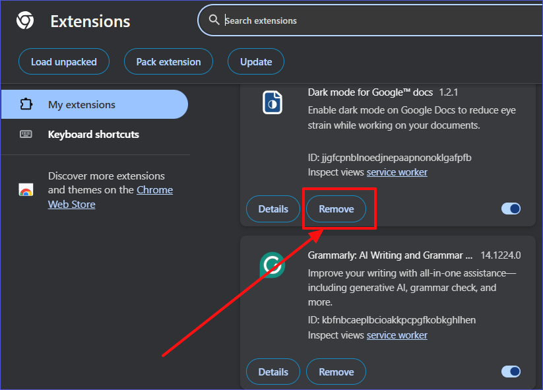Click the ID kbfnbcaeplbcioakkpcpgfkobkghlhen text
The height and width of the screenshot is (390, 543).
pyautogui.click(x=392, y=320)
